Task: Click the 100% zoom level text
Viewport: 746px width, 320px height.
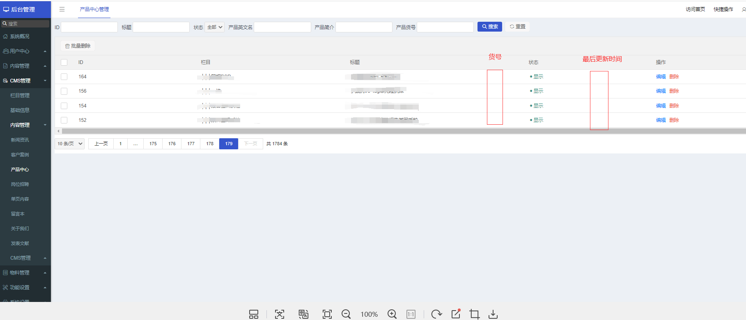Action: (369, 314)
